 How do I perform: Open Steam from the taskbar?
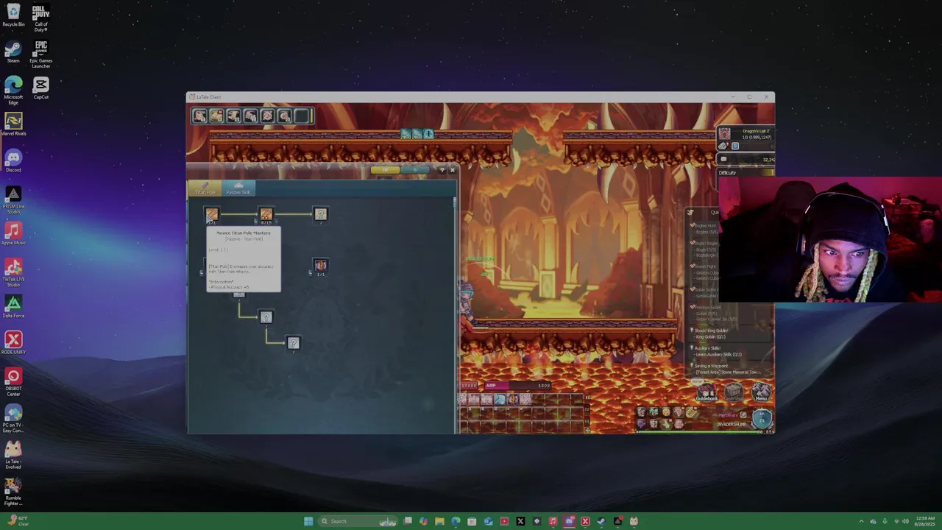601,521
